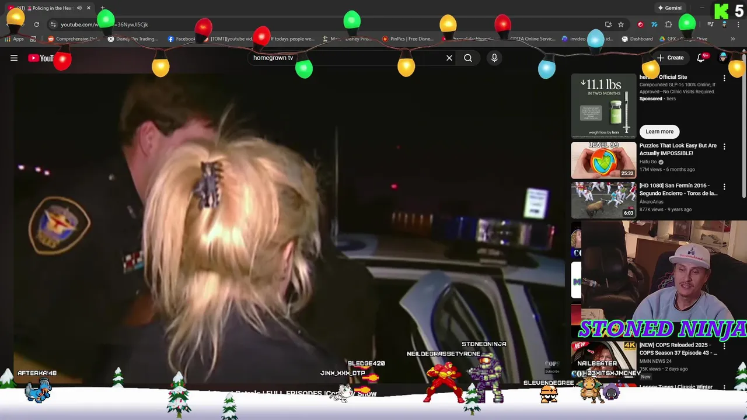Viewport: 747px width, 420px height.
Task: Open options for the Puzzles video
Action: click(724, 147)
